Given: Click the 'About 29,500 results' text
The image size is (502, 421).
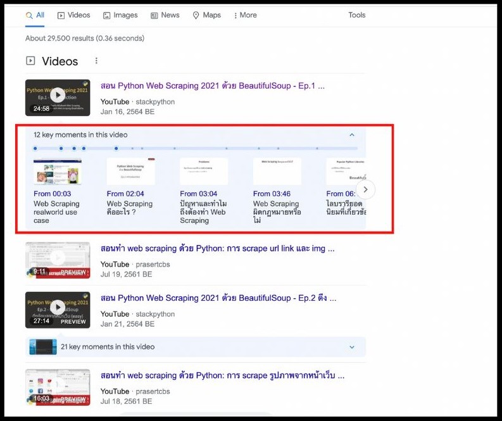Looking at the screenshot, I should [85, 39].
